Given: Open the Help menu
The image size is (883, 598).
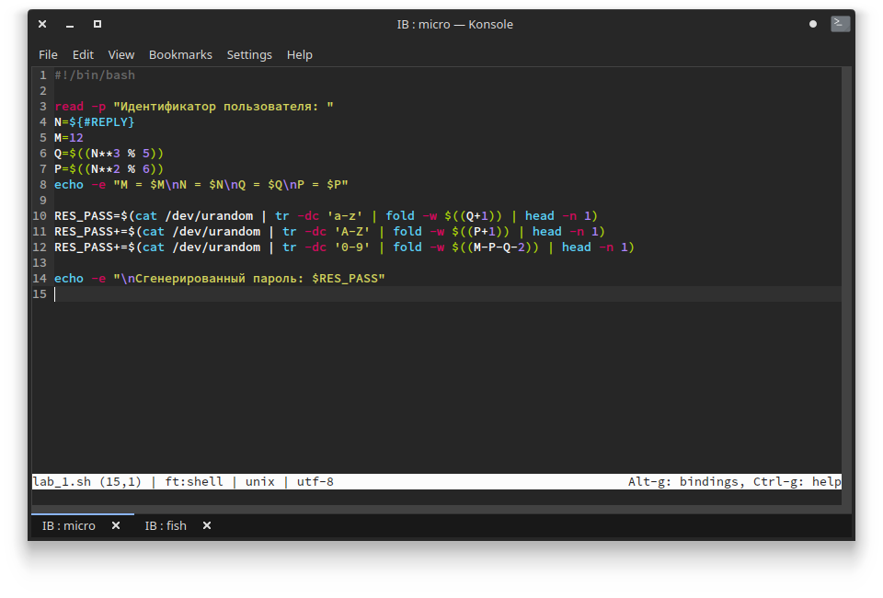Looking at the screenshot, I should pyautogui.click(x=300, y=54).
